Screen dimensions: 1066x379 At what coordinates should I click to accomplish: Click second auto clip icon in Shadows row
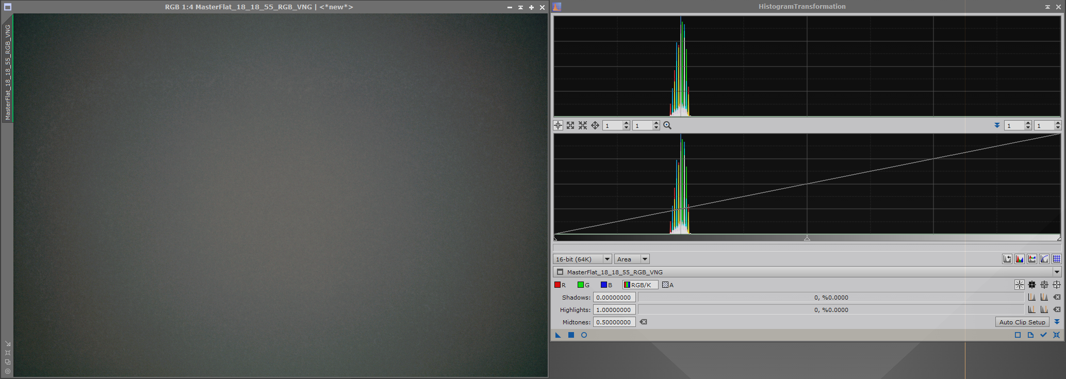(x=1044, y=297)
